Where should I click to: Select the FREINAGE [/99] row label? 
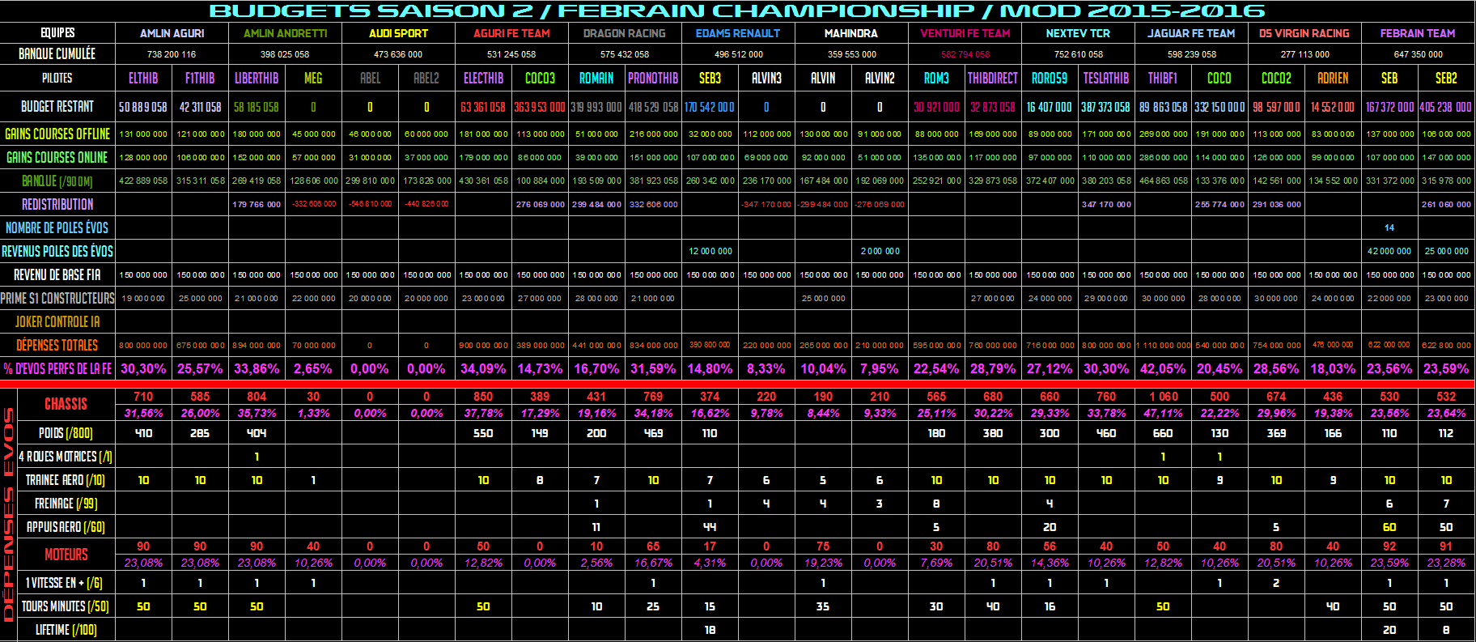[x=66, y=504]
